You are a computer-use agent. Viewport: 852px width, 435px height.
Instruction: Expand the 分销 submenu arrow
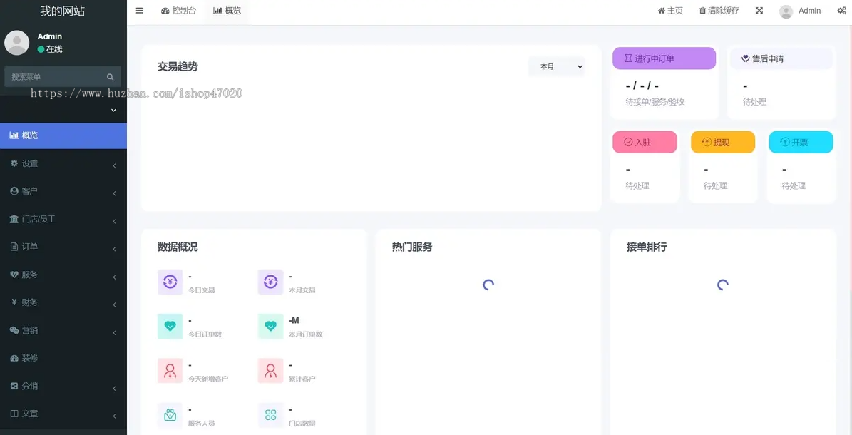click(x=114, y=388)
